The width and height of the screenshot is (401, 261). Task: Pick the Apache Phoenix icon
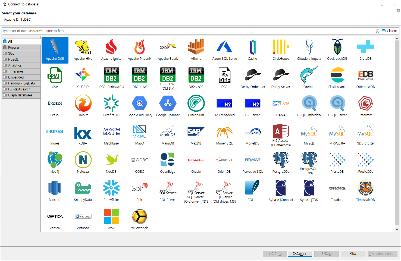click(139, 47)
